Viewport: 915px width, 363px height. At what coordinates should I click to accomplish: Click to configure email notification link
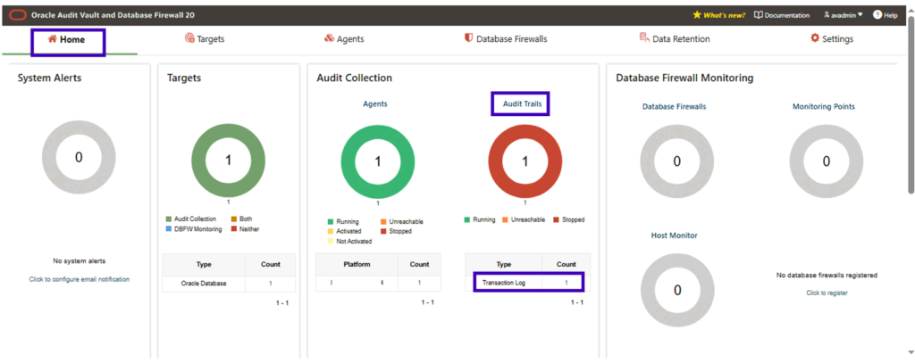coord(80,280)
